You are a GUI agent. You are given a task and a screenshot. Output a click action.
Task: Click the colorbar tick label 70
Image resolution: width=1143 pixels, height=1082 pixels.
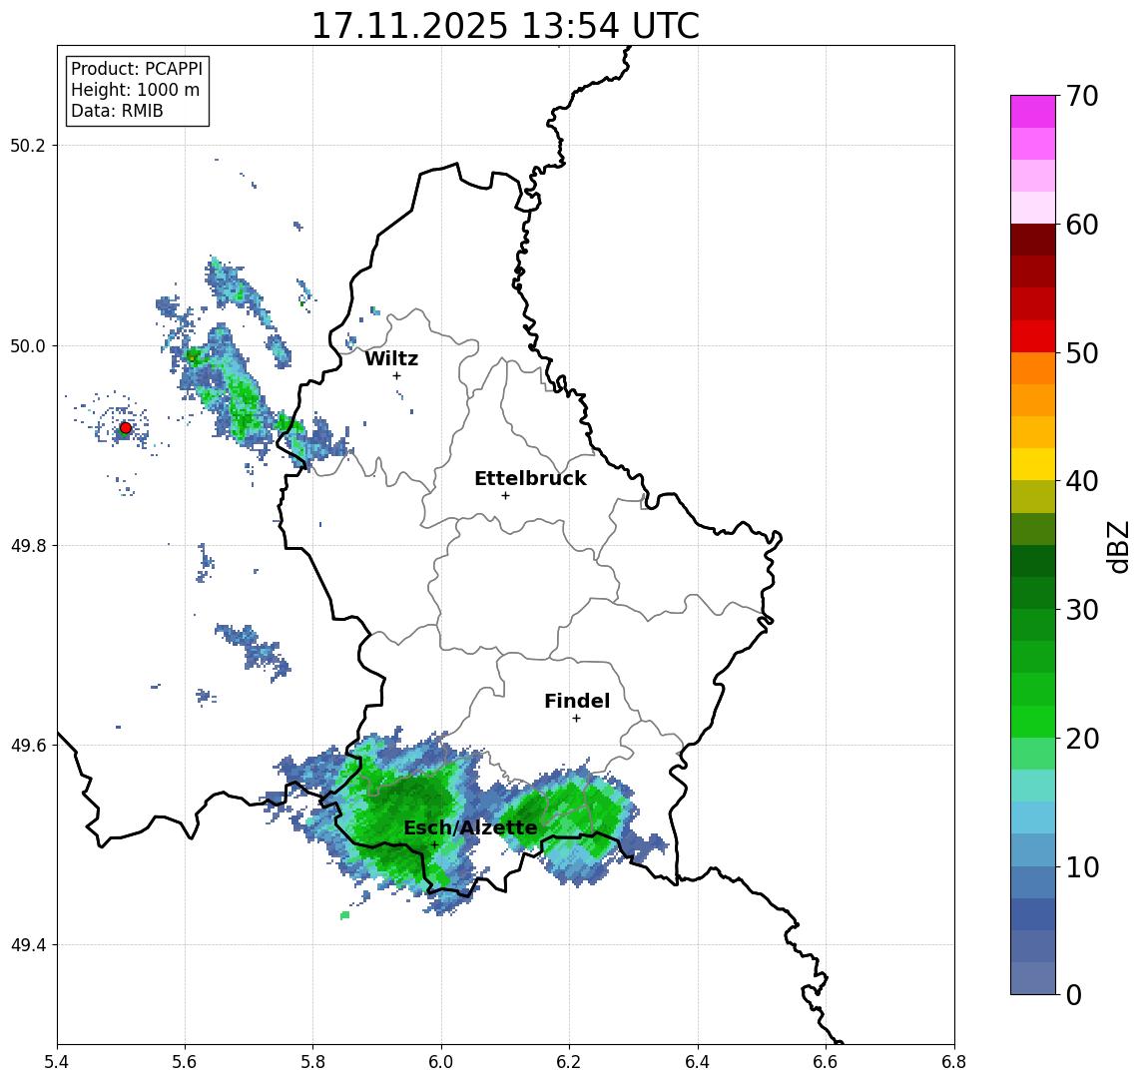[x=1082, y=96]
